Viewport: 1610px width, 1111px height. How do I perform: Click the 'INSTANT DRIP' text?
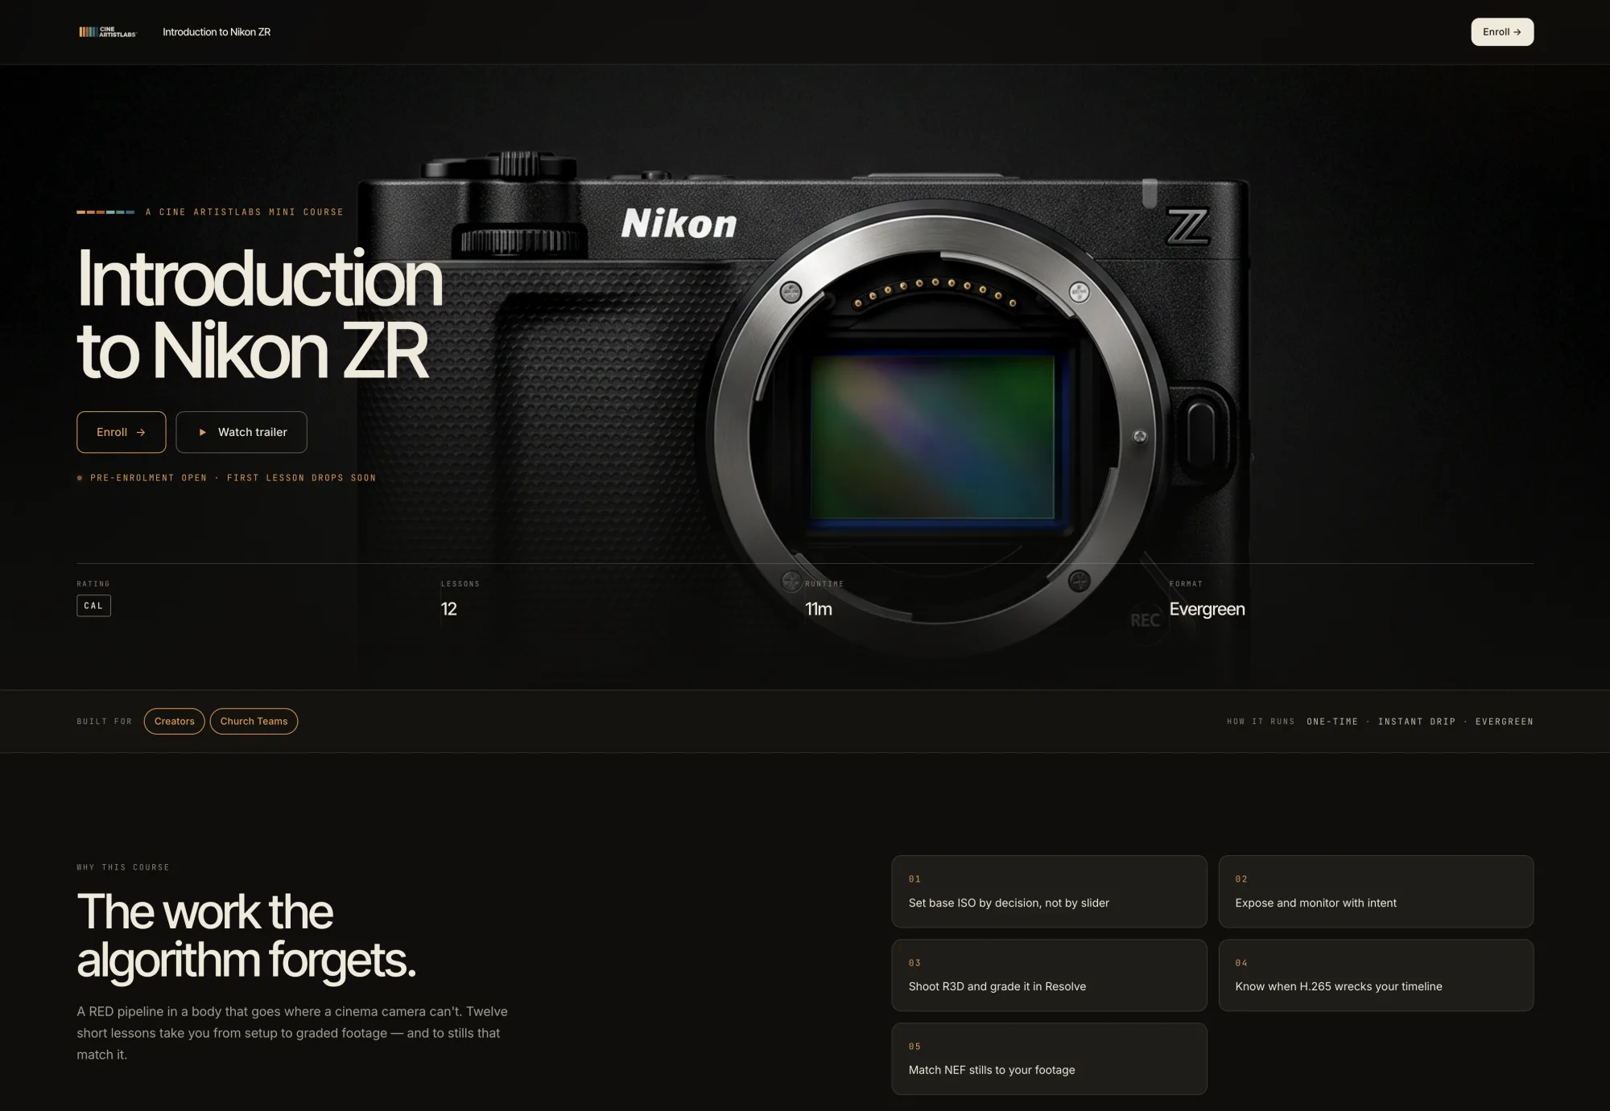[1417, 722]
